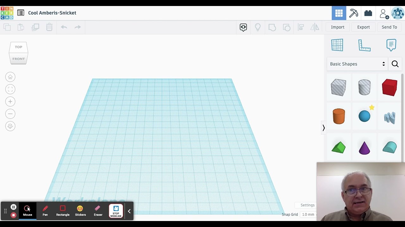The width and height of the screenshot is (405, 227).
Task: Click the Copy toolbar icon
Action: tap(7, 27)
